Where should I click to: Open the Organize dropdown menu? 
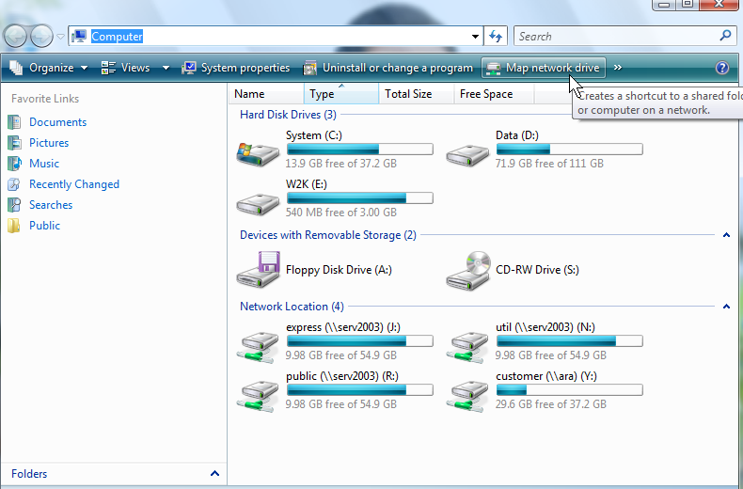tap(49, 68)
